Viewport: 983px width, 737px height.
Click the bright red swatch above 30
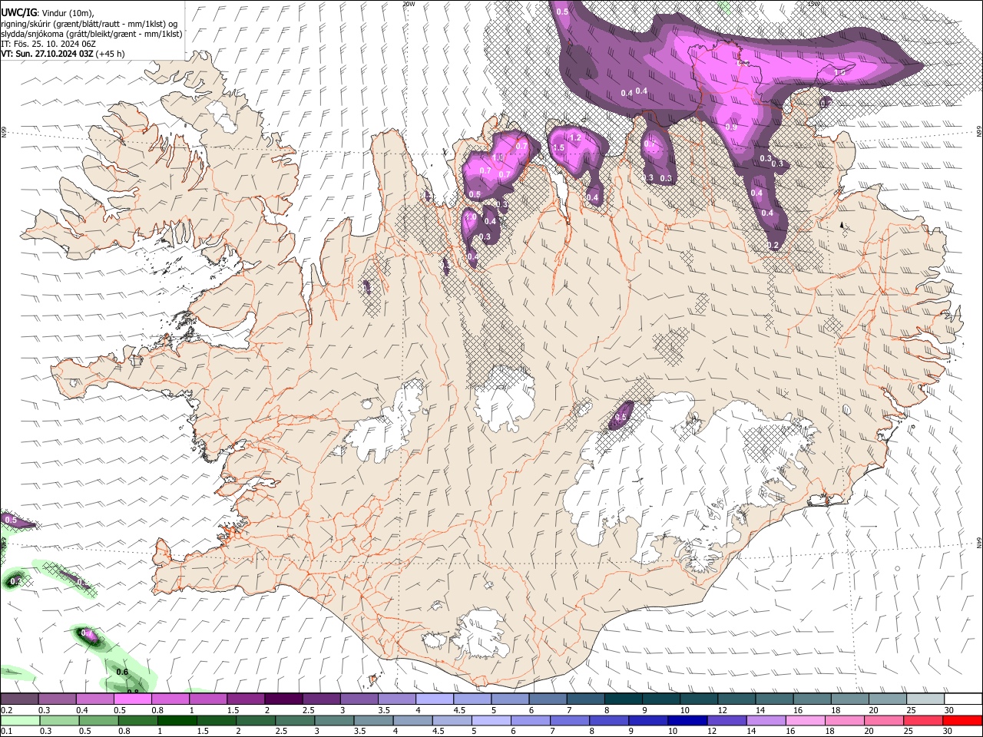[962, 720]
